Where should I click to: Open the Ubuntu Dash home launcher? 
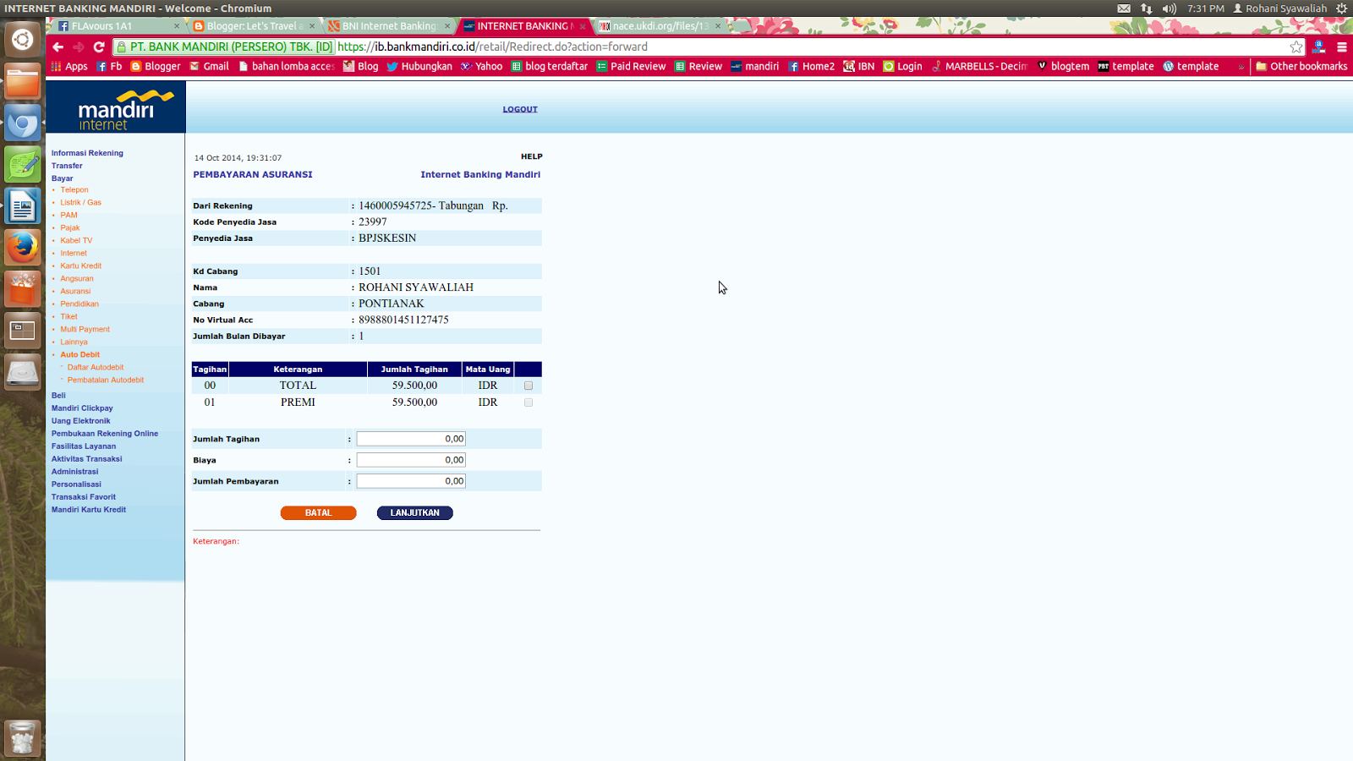tap(23, 40)
